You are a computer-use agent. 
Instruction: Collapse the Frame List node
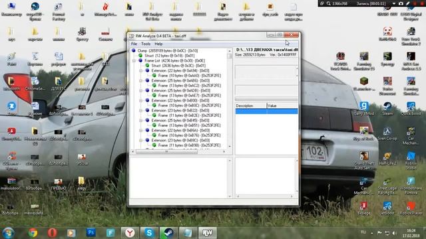[x=134, y=60]
